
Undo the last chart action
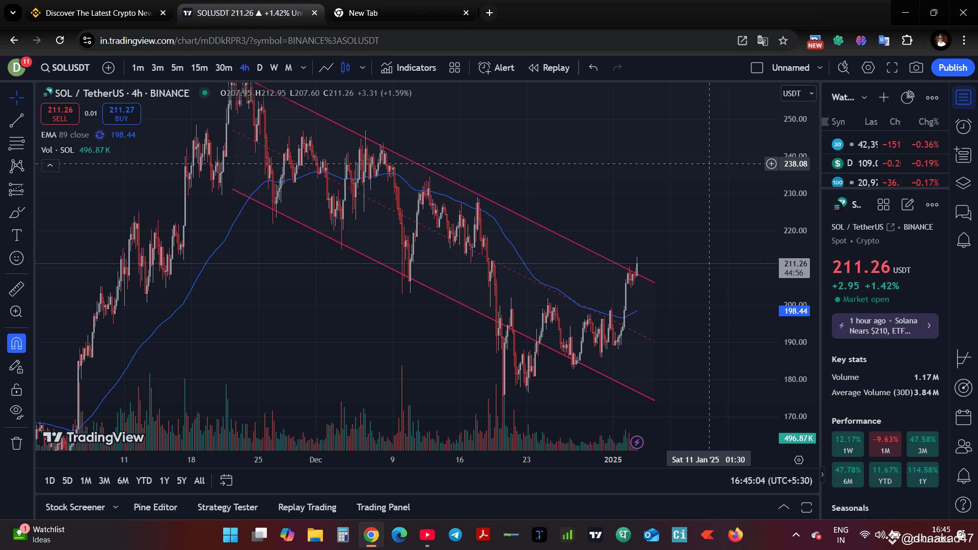(x=593, y=68)
